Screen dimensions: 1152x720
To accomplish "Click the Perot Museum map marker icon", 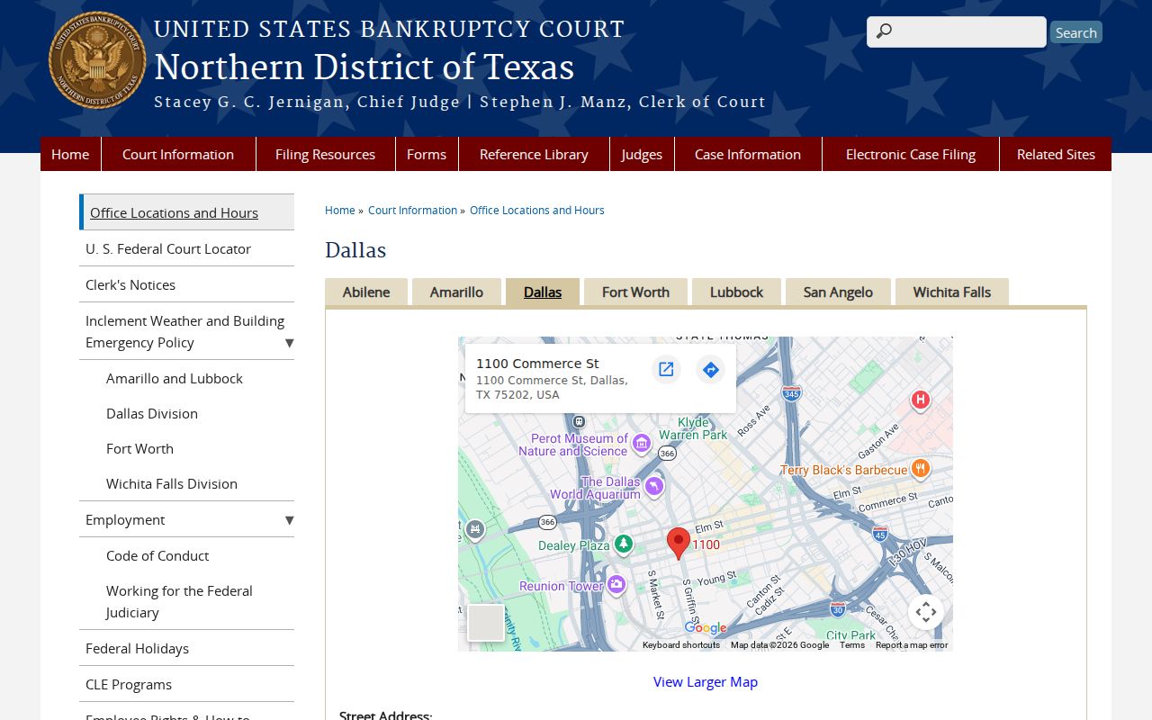I will tap(642, 443).
